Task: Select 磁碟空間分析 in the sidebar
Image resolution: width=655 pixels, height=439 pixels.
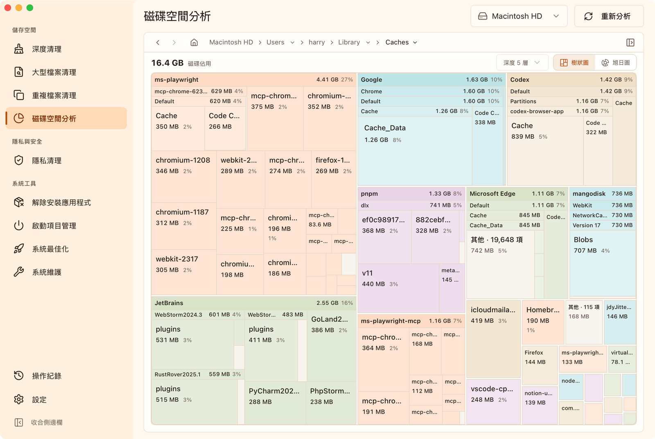Action: [66, 119]
